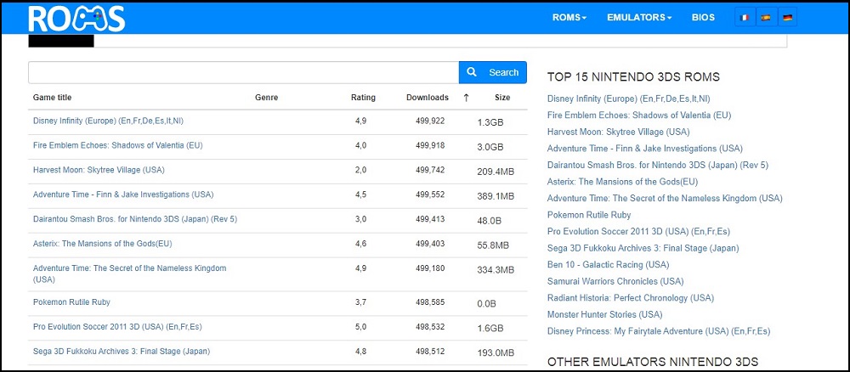The image size is (850, 372).
Task: Open Adventure Time Nameless Kingdom sidebar link
Action: click(x=666, y=198)
